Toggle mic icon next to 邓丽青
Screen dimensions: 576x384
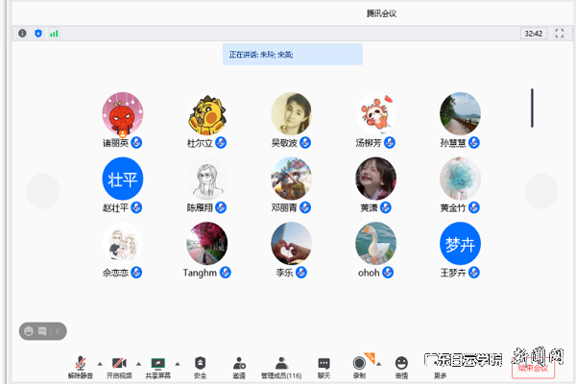[305, 207]
